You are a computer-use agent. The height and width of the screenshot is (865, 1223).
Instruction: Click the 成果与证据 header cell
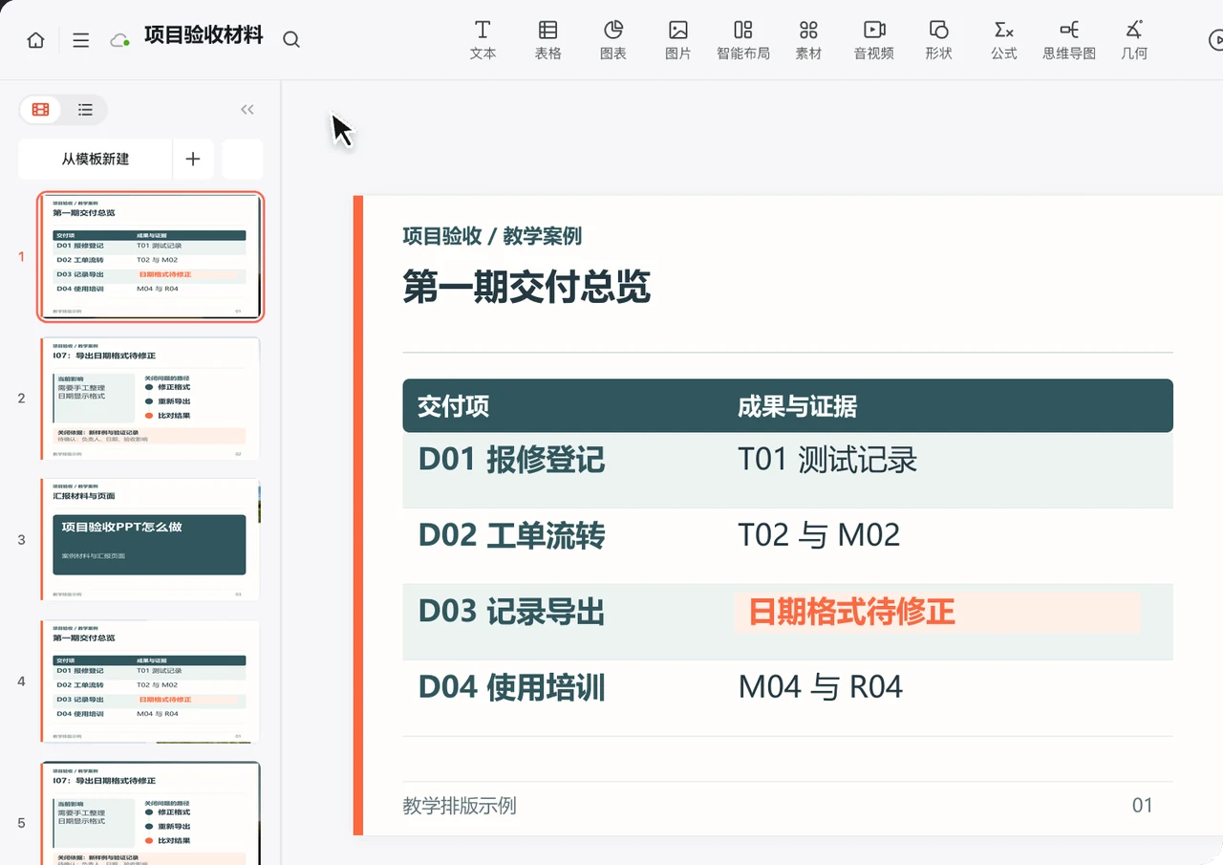[x=797, y=406]
